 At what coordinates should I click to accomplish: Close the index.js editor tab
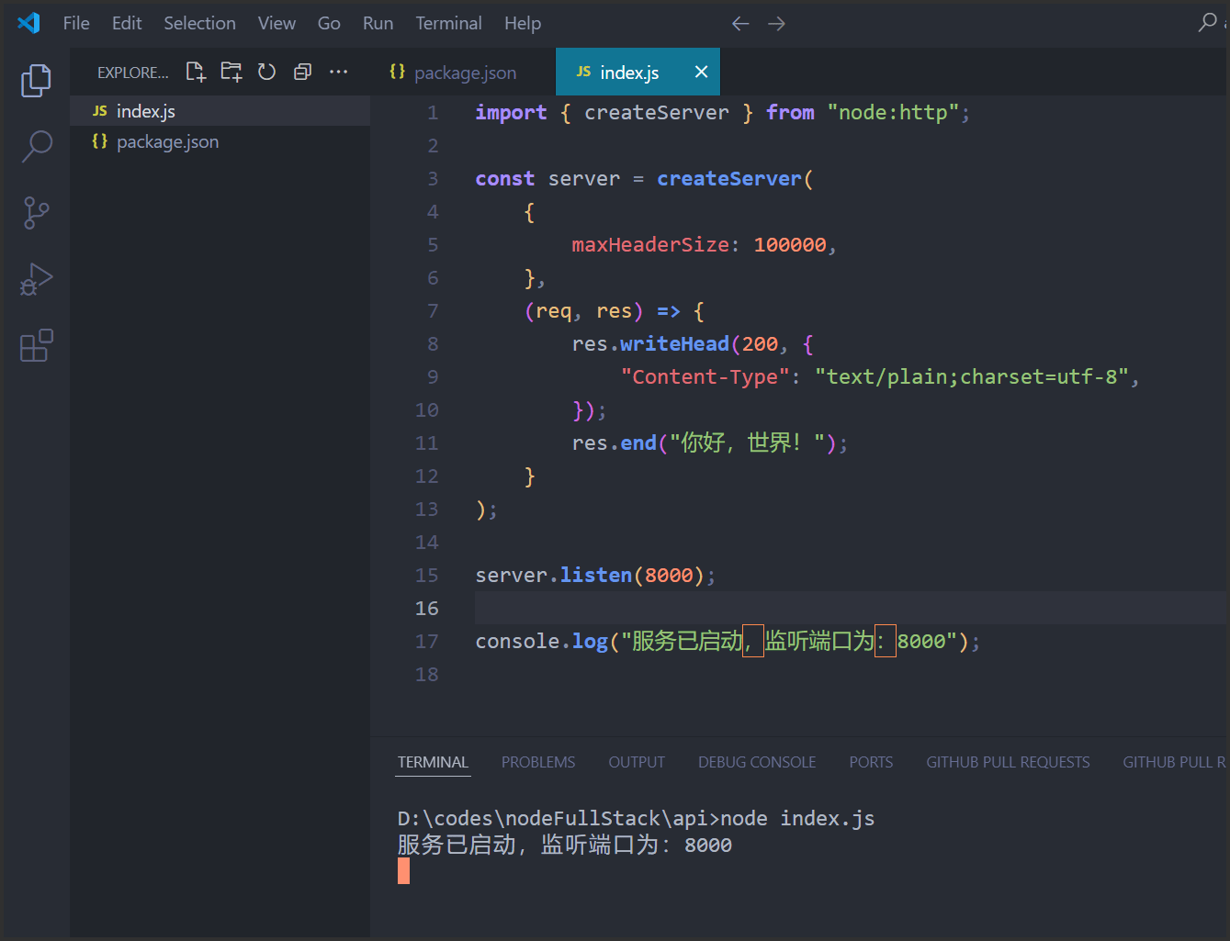(701, 72)
